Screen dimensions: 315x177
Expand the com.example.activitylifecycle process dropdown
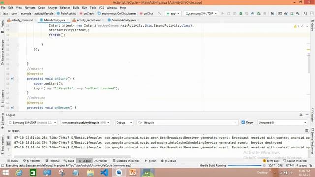coord(86,122)
